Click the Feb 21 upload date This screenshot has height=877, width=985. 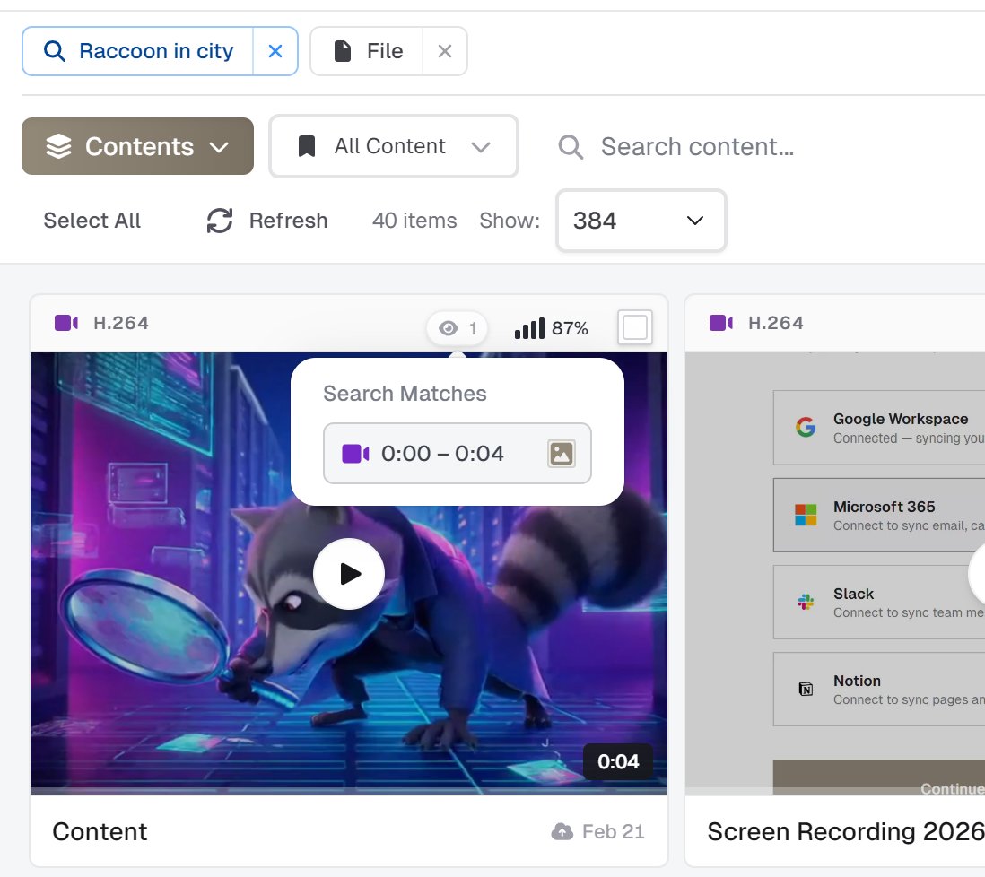[613, 831]
